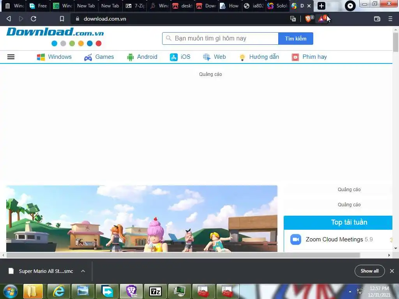399x299 pixels.
Task: Open Internet Explorer from taskbar
Action: pyautogui.click(x=58, y=291)
